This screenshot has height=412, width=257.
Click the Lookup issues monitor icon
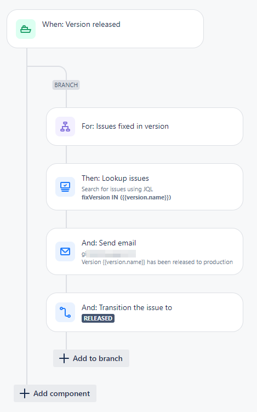[65, 187]
